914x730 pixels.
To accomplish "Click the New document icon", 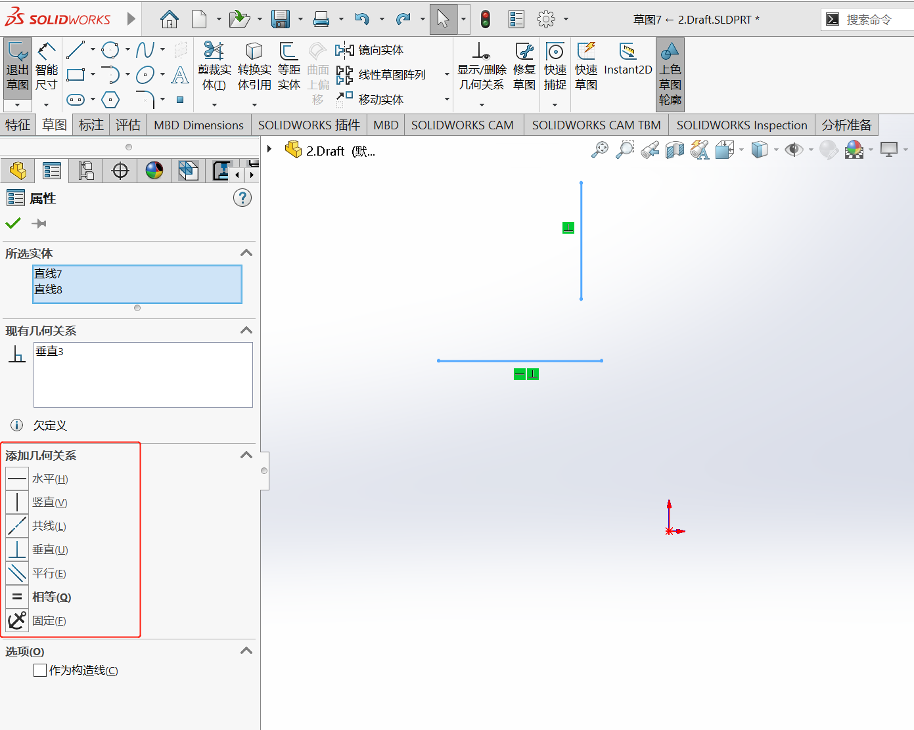I will 199,19.
